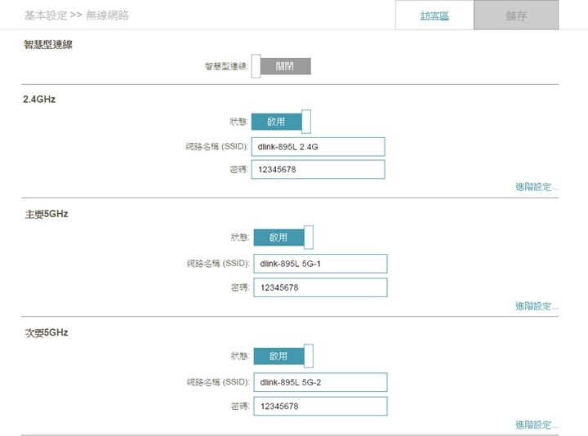588x436 pixels.
Task: Toggle the 2.4GHz 狀態 switch
Action: click(281, 122)
